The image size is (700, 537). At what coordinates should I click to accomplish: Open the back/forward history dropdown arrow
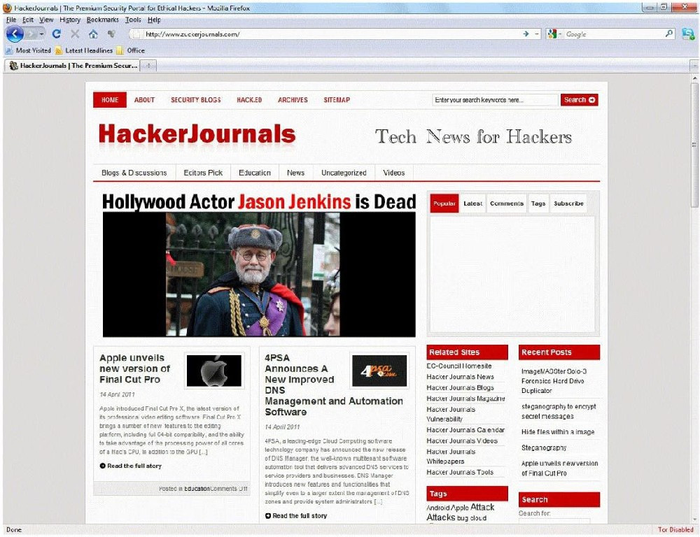(x=41, y=34)
